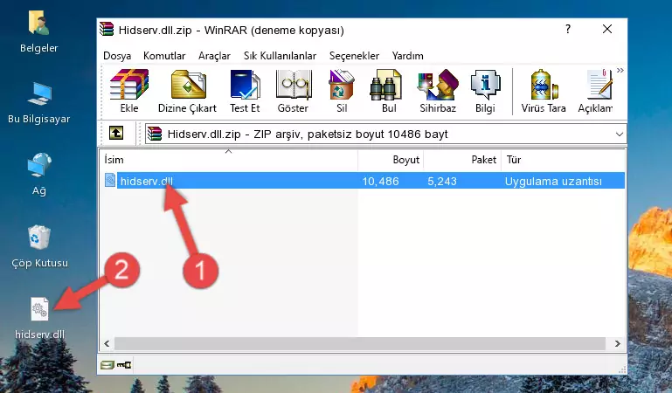Click the key password icon in status bar
Image resolution: width=672 pixels, height=393 pixels.
pyautogui.click(x=124, y=365)
